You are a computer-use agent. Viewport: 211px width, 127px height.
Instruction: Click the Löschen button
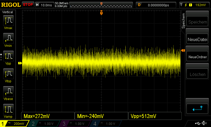coord(197,74)
